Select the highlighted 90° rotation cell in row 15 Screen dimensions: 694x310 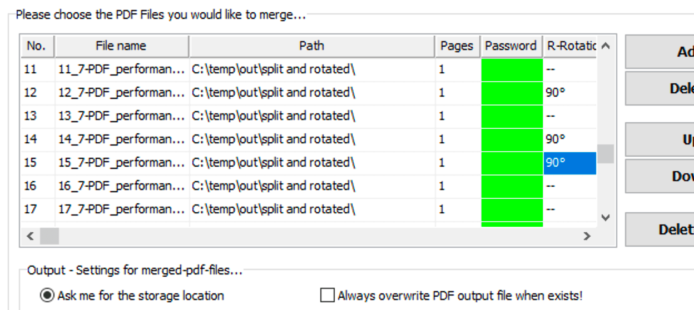(570, 163)
